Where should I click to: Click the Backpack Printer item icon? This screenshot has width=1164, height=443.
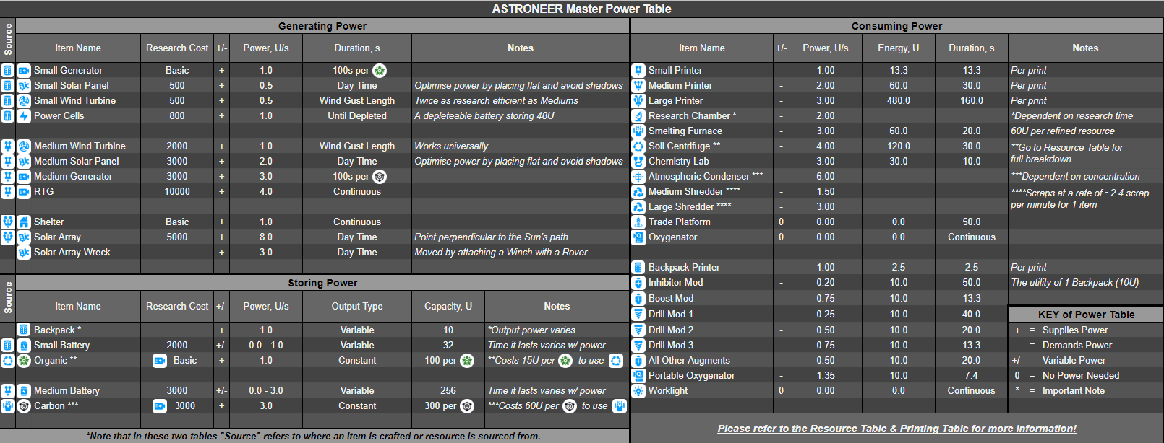(x=638, y=268)
